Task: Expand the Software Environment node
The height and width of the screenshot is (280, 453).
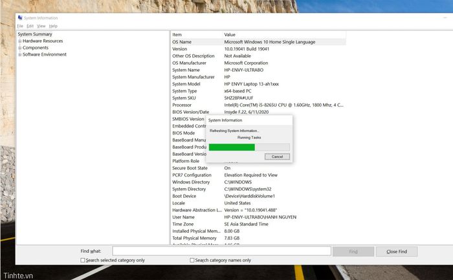Action: click(19, 54)
